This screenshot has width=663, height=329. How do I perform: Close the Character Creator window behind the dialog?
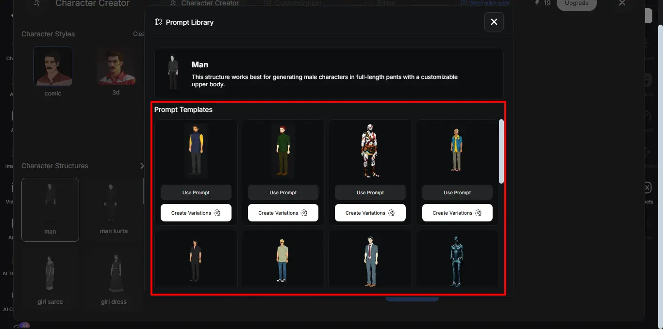point(622,3)
